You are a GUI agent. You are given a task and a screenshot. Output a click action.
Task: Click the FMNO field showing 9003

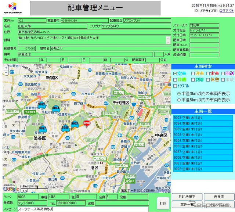coord(28,197)
